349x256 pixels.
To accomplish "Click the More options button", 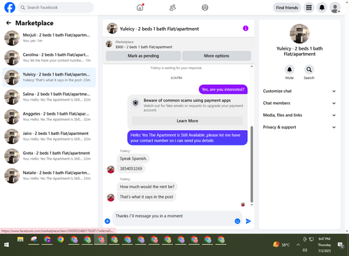I will (x=216, y=56).
